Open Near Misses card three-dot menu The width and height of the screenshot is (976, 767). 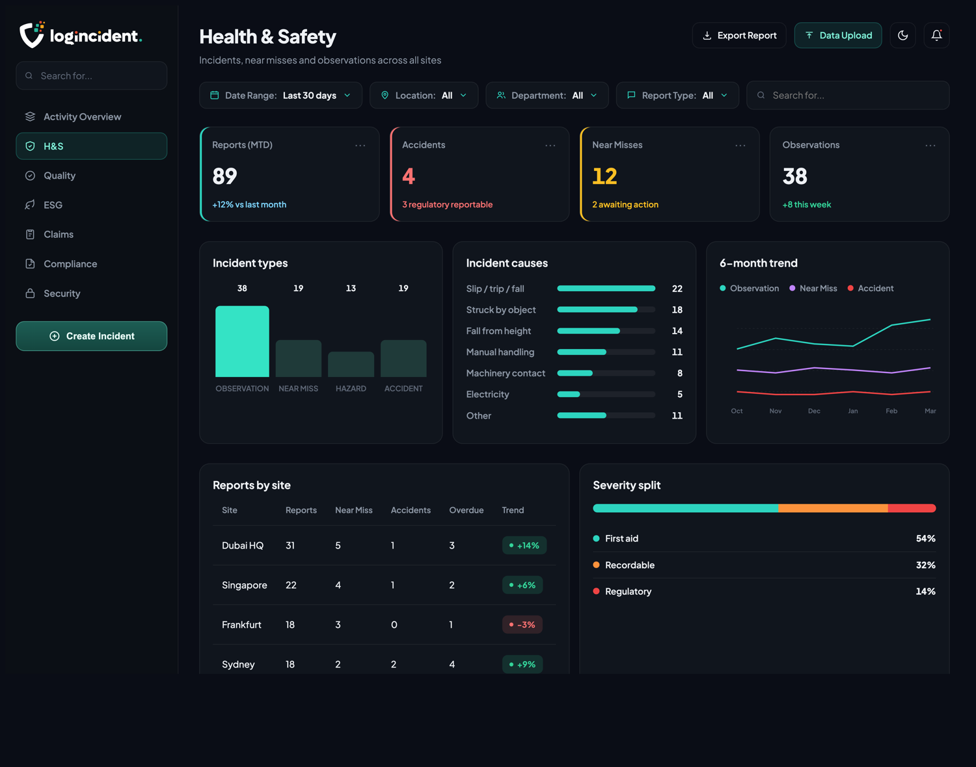pos(740,146)
